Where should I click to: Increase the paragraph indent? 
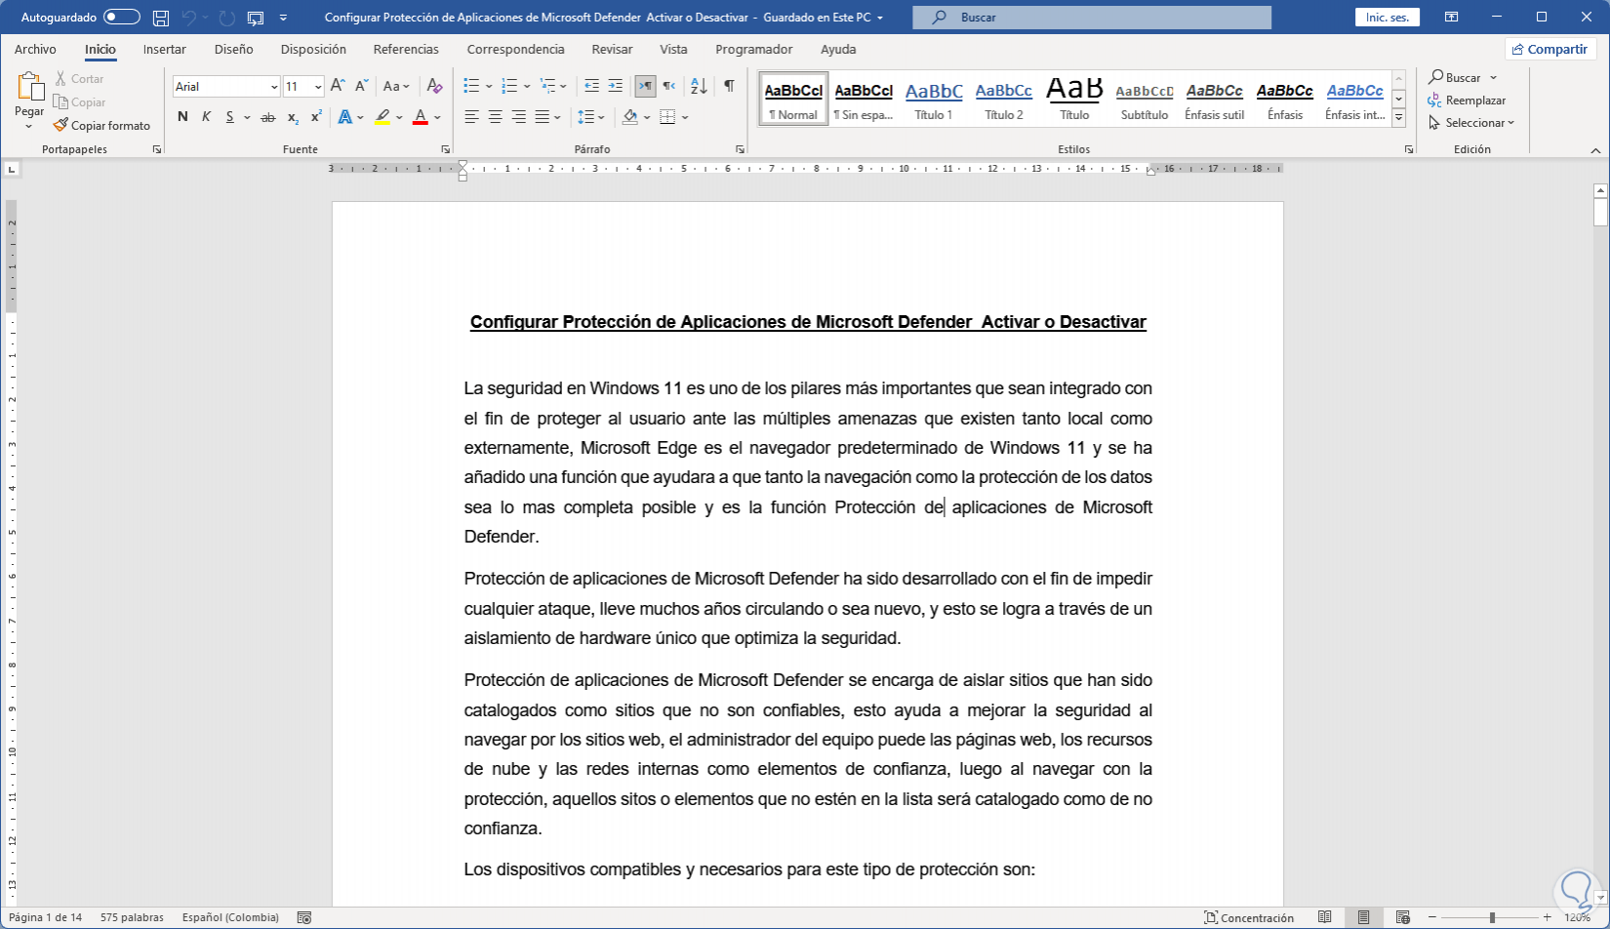615,86
